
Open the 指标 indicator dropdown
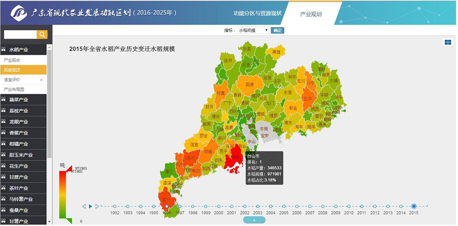253,30
